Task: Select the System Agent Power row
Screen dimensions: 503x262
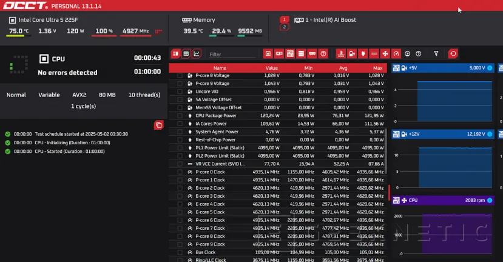Action: 278,132
